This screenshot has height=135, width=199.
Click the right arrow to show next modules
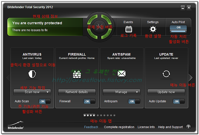(190, 77)
